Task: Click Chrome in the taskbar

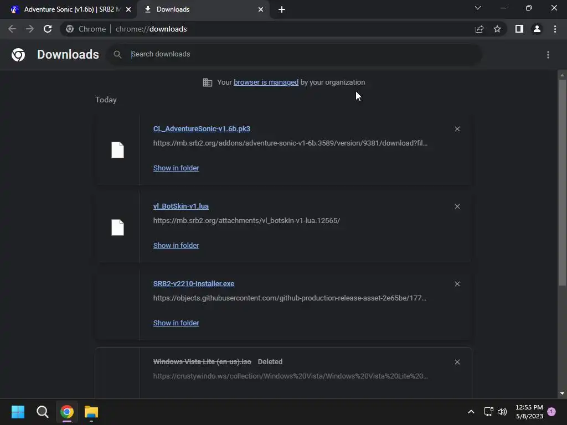Action: tap(67, 412)
